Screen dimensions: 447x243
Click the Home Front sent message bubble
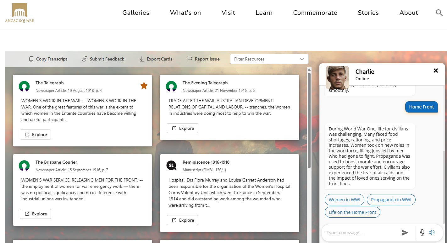[x=421, y=107]
